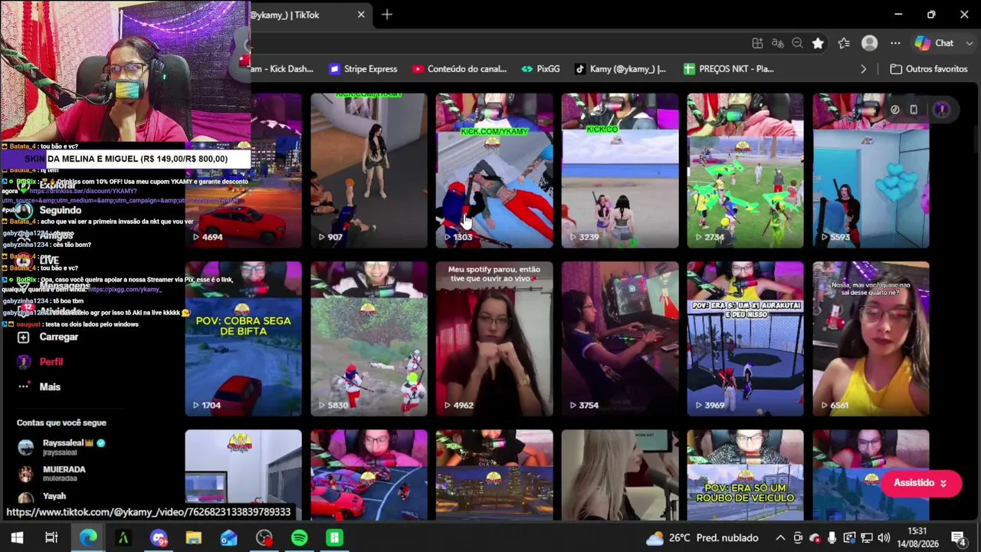The image size is (981, 552).
Task: Open the split screen apps icon in address bar
Action: (x=757, y=44)
